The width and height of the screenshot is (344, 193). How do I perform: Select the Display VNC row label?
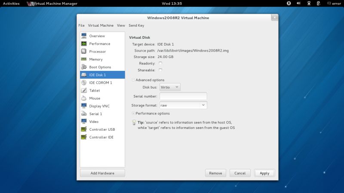click(99, 106)
